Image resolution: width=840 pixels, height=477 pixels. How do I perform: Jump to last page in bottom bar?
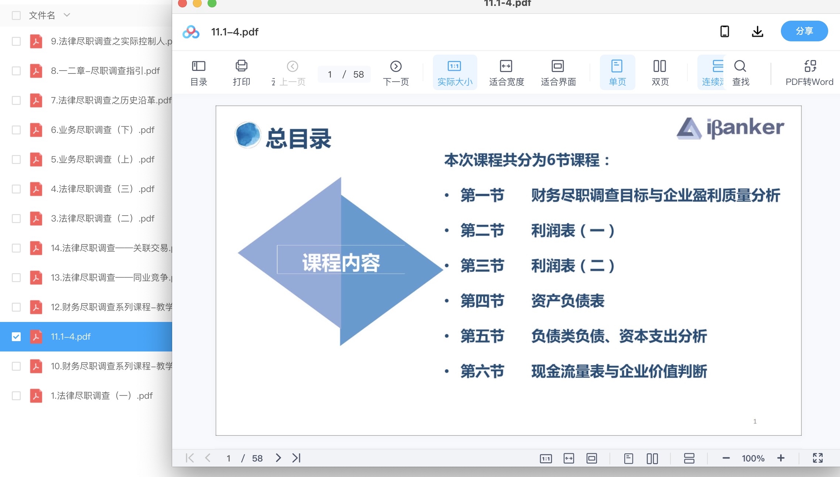click(296, 458)
